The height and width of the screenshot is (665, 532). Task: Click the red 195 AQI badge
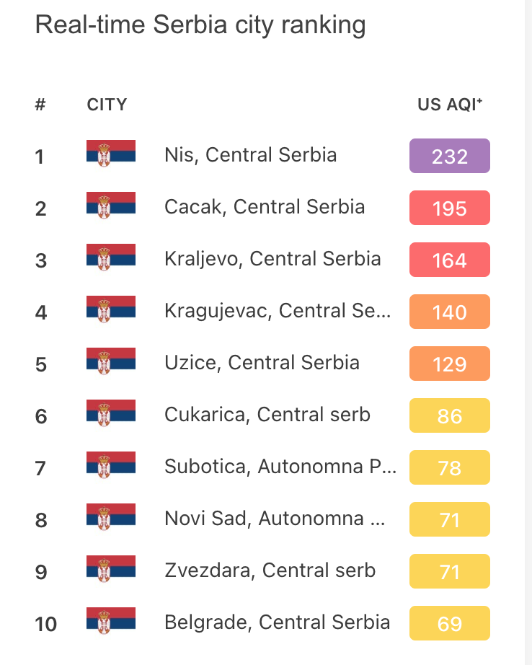click(449, 208)
